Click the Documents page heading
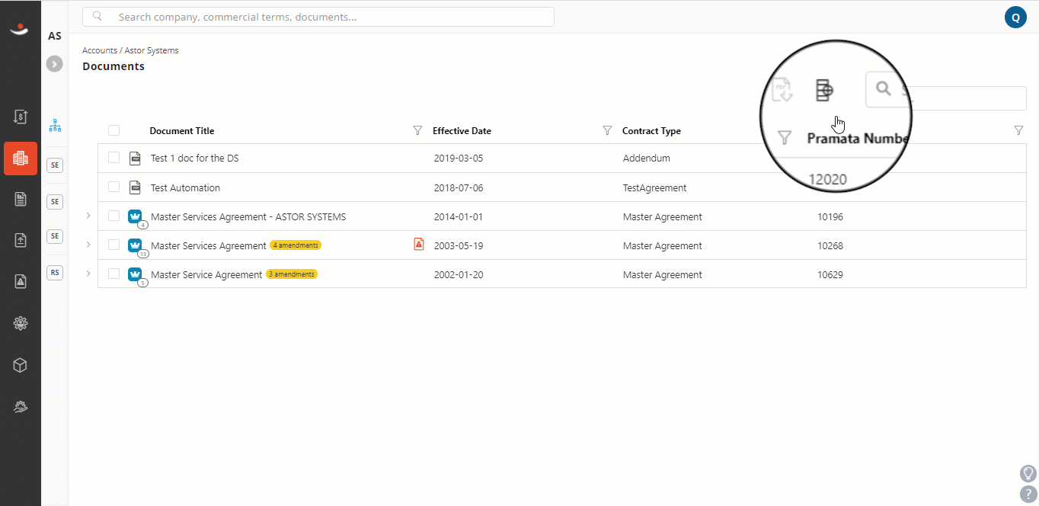1039x506 pixels. (113, 66)
